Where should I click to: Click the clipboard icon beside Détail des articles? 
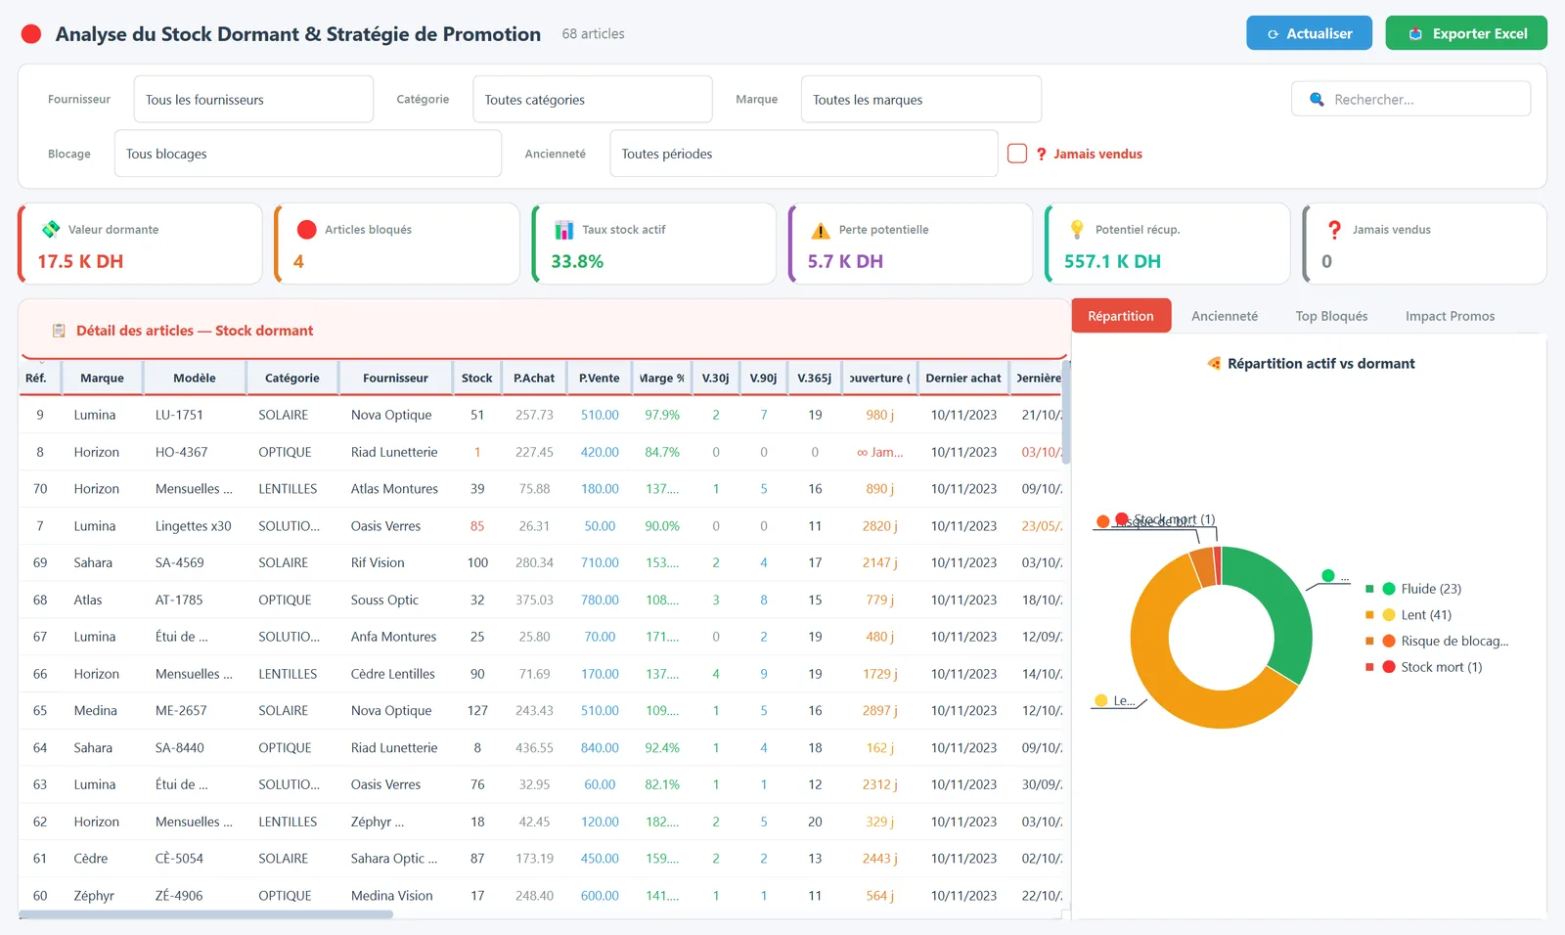[x=59, y=331]
